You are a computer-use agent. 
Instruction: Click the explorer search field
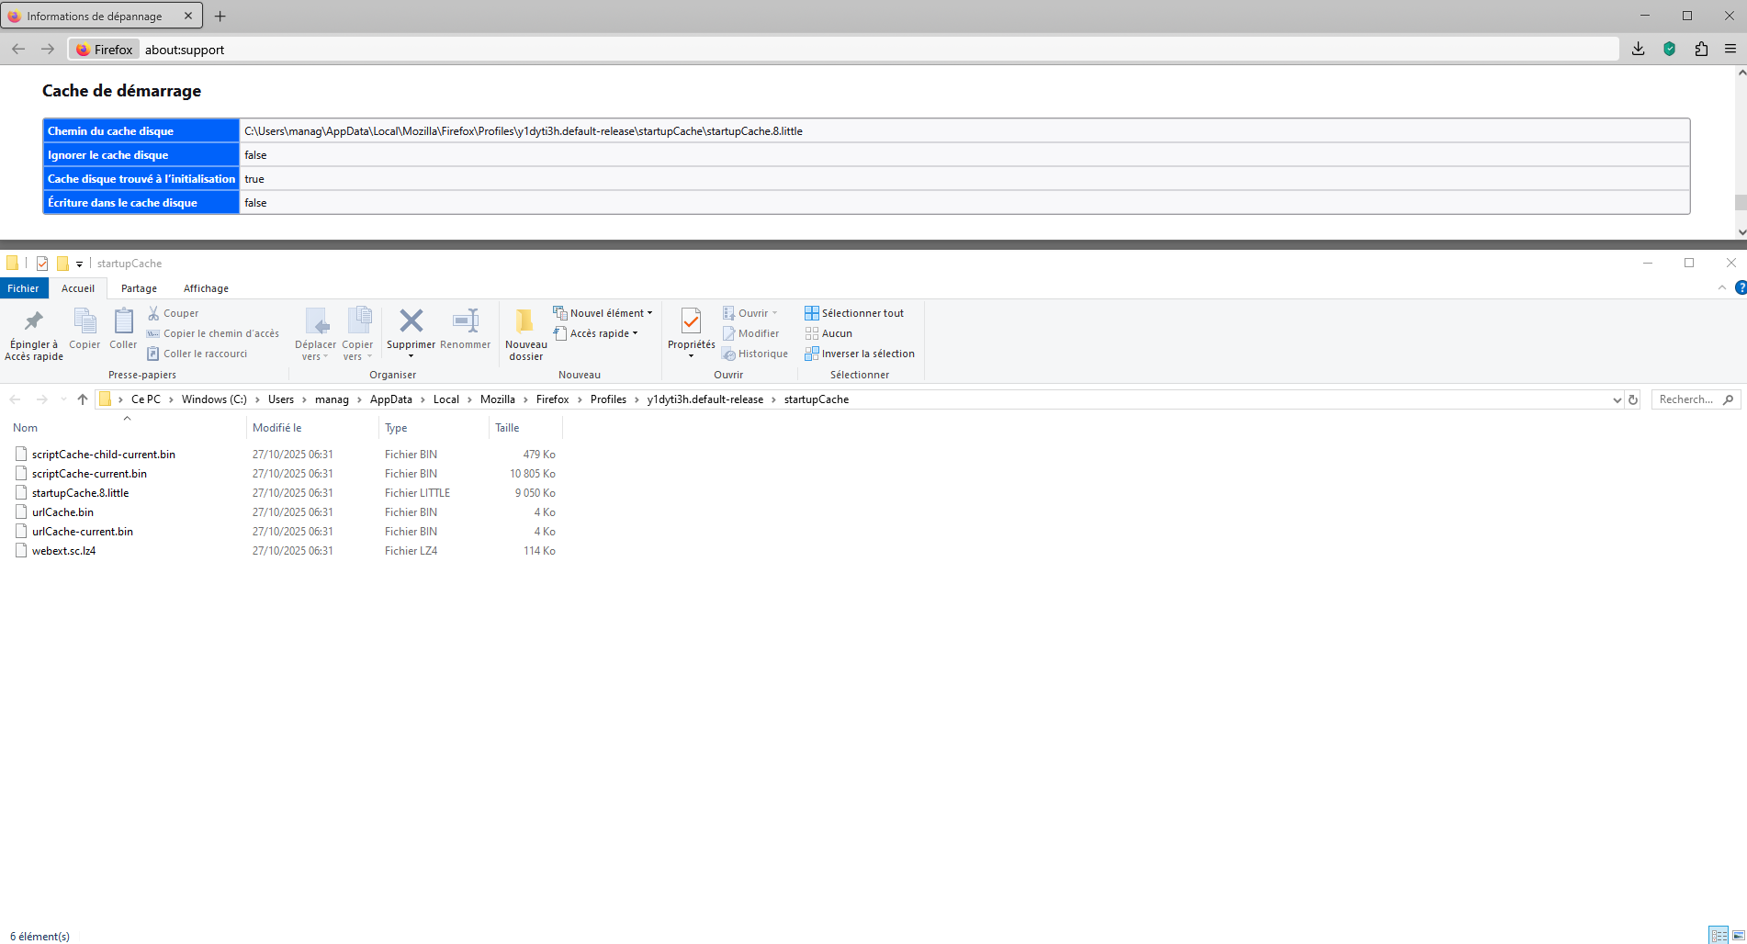[1685, 399]
